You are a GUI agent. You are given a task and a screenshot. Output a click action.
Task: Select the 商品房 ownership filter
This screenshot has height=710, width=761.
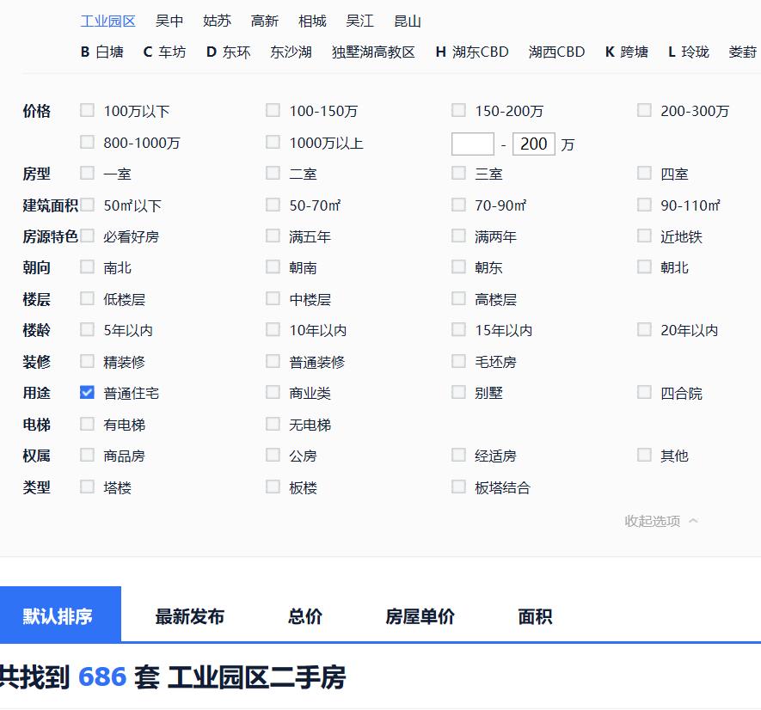pos(87,455)
